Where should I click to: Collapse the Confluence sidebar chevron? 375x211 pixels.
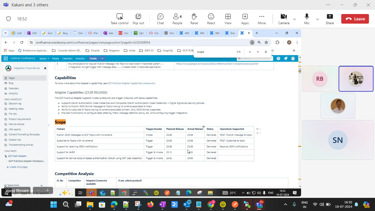[41, 185]
